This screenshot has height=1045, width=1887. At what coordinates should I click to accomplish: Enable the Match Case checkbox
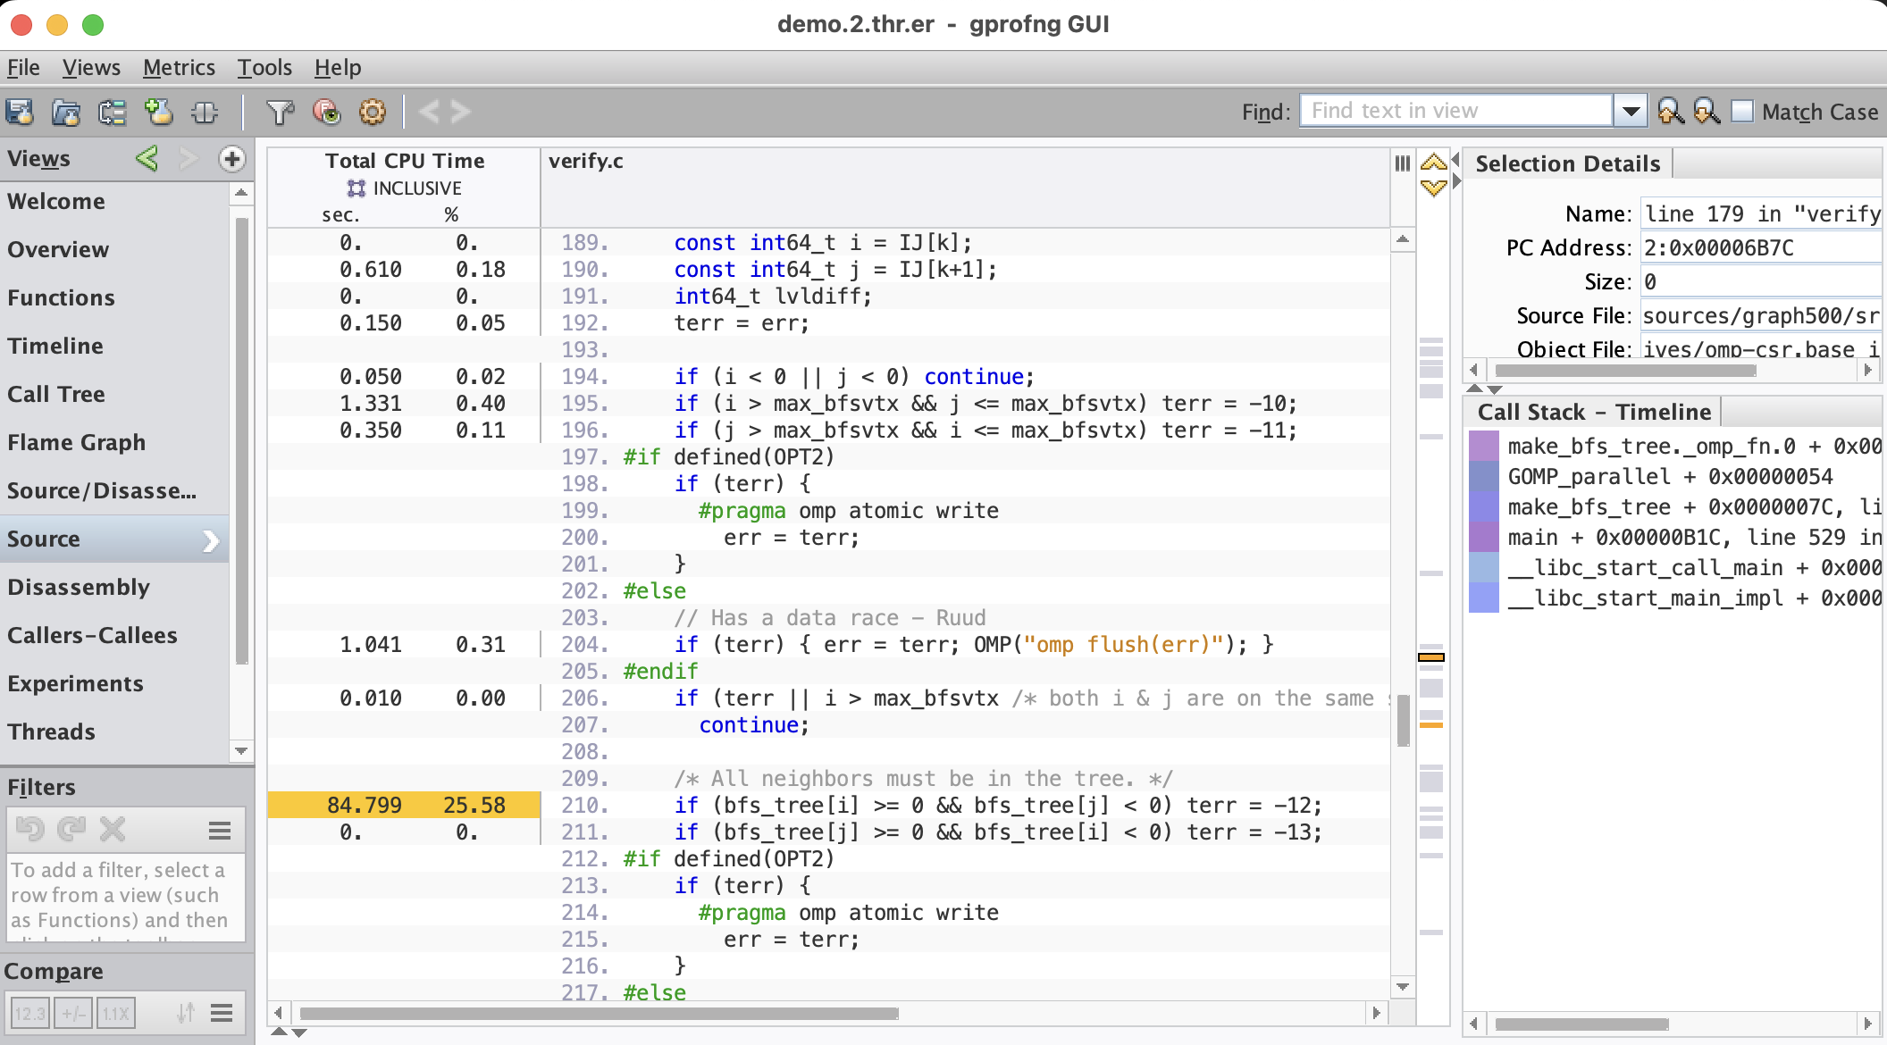pyautogui.click(x=1742, y=112)
